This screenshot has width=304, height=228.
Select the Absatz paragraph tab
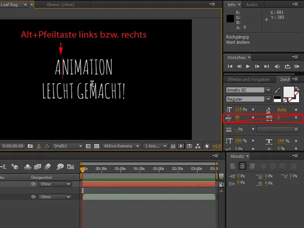pyautogui.click(x=237, y=156)
